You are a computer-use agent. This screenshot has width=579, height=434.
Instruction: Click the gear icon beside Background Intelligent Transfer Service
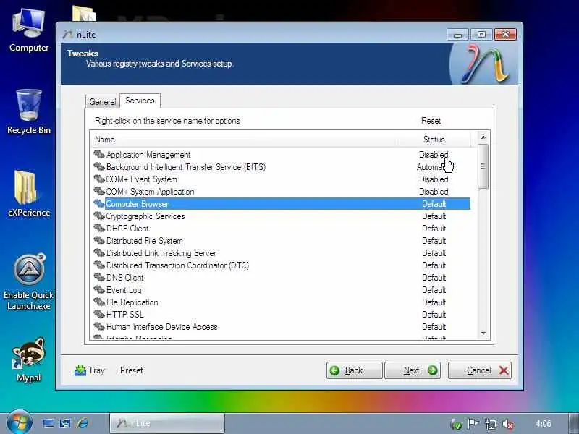(x=99, y=166)
